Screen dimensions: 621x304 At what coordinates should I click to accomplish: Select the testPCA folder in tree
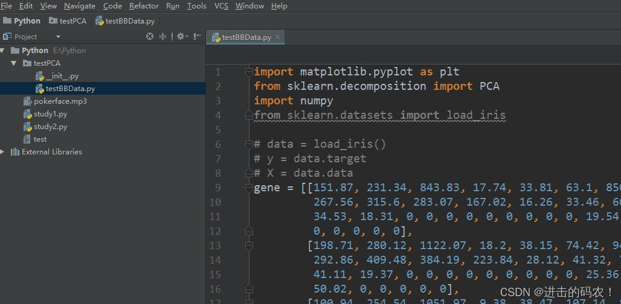point(47,63)
